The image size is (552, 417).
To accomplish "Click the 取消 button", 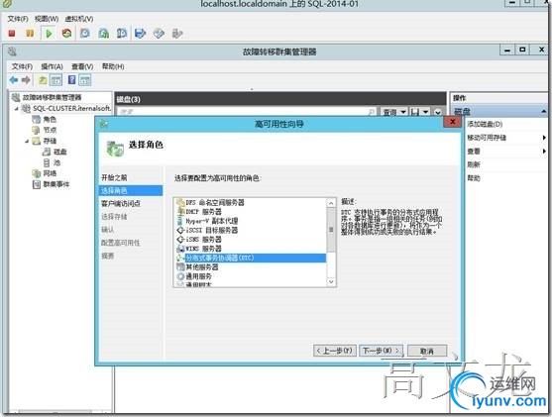I will pyautogui.click(x=427, y=351).
